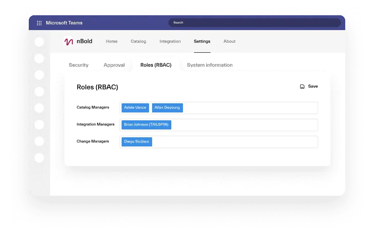
Task: Click the Change Managers label
Action: [x=93, y=141]
